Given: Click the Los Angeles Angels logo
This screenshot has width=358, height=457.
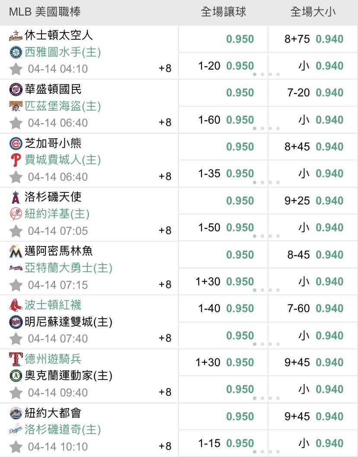Looking at the screenshot, I should point(16,198).
